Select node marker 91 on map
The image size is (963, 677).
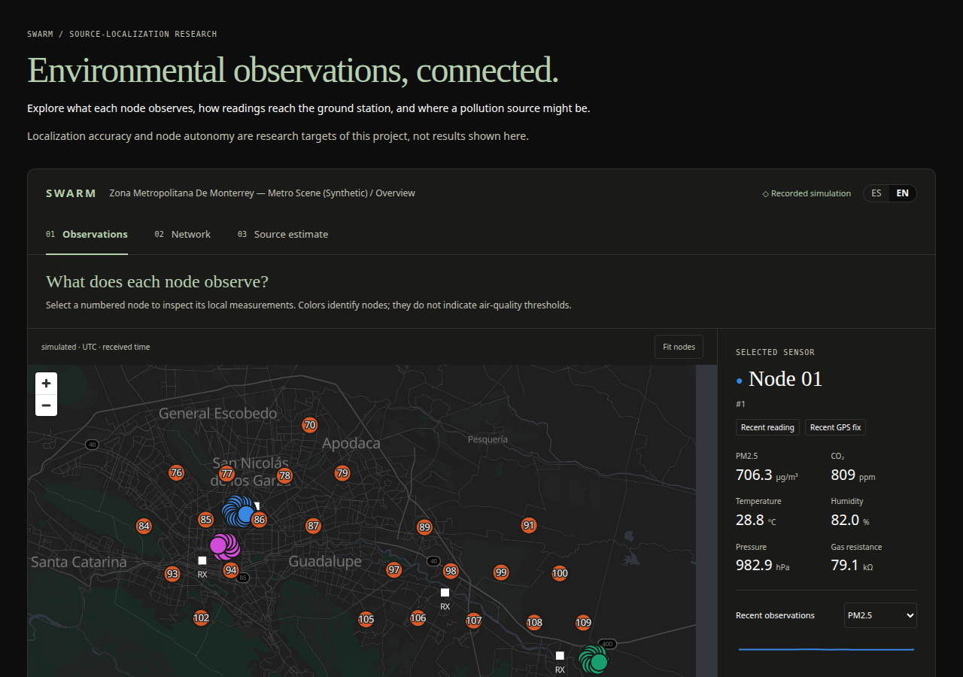tap(529, 525)
